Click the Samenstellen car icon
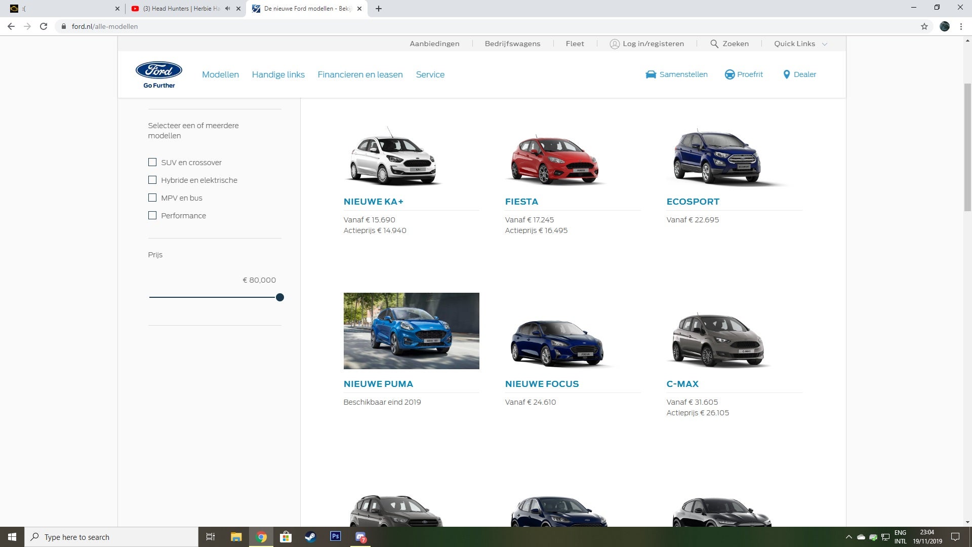This screenshot has height=547, width=972. pos(651,74)
